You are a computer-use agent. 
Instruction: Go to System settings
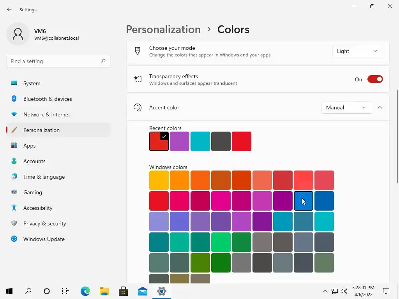[58, 83]
